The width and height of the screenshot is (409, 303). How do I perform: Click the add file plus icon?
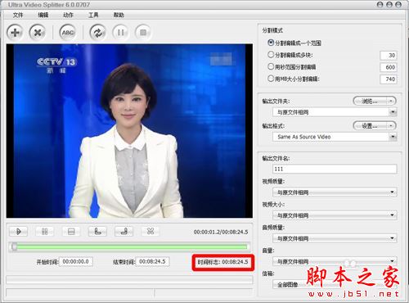click(15, 33)
